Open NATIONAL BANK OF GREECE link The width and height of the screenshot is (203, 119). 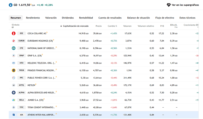(41, 48)
